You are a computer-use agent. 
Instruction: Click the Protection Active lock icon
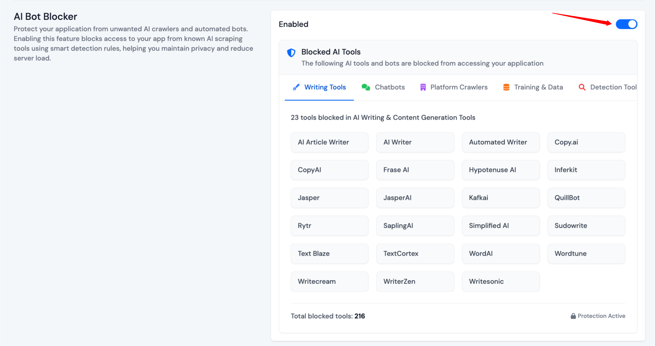coord(573,316)
